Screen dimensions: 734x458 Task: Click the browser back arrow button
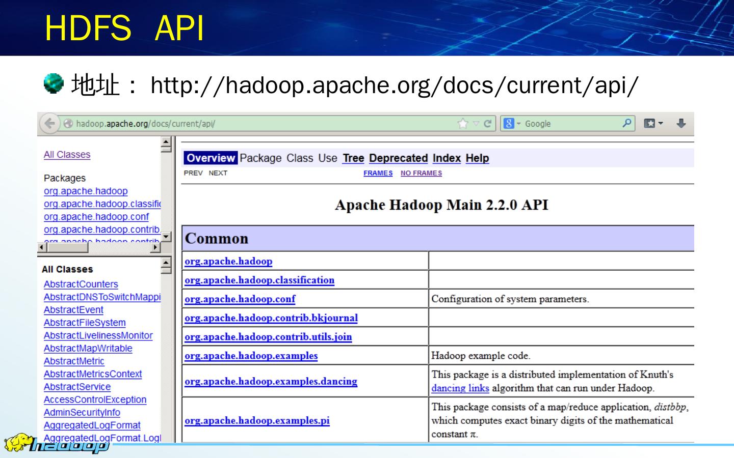click(x=49, y=124)
